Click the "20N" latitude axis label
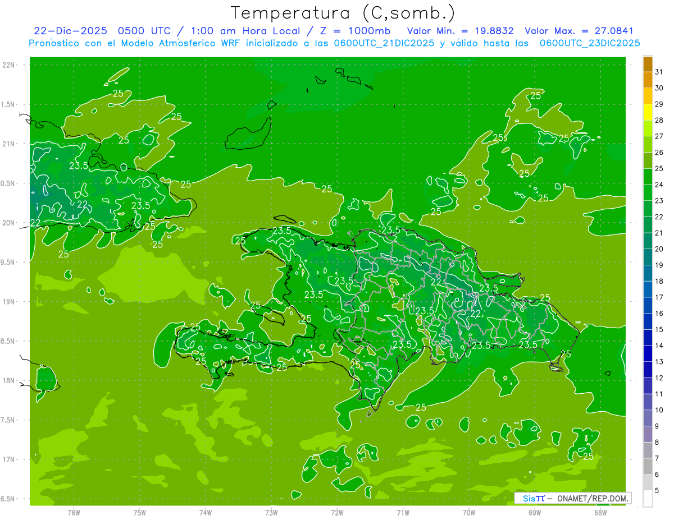The image size is (674, 520). [9, 223]
